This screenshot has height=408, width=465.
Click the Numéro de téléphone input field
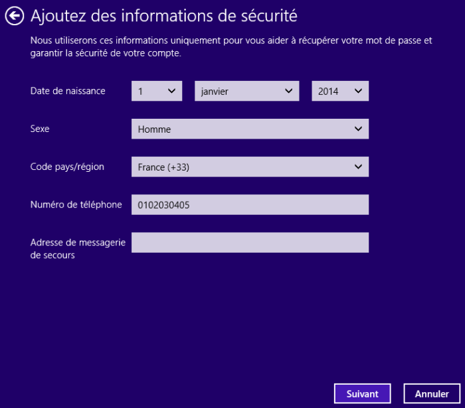[250, 204]
